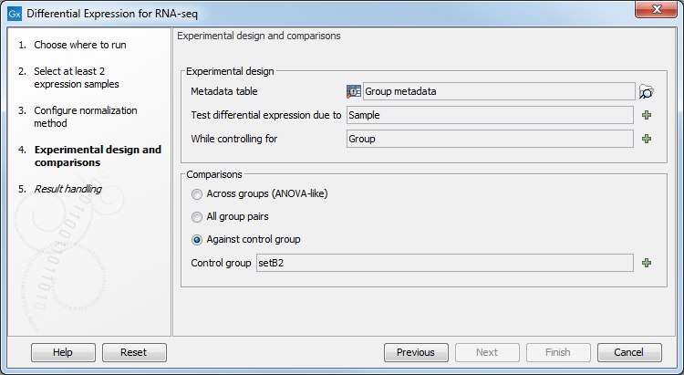Choose the All group pairs radio button
This screenshot has width=684, height=375.
click(197, 216)
